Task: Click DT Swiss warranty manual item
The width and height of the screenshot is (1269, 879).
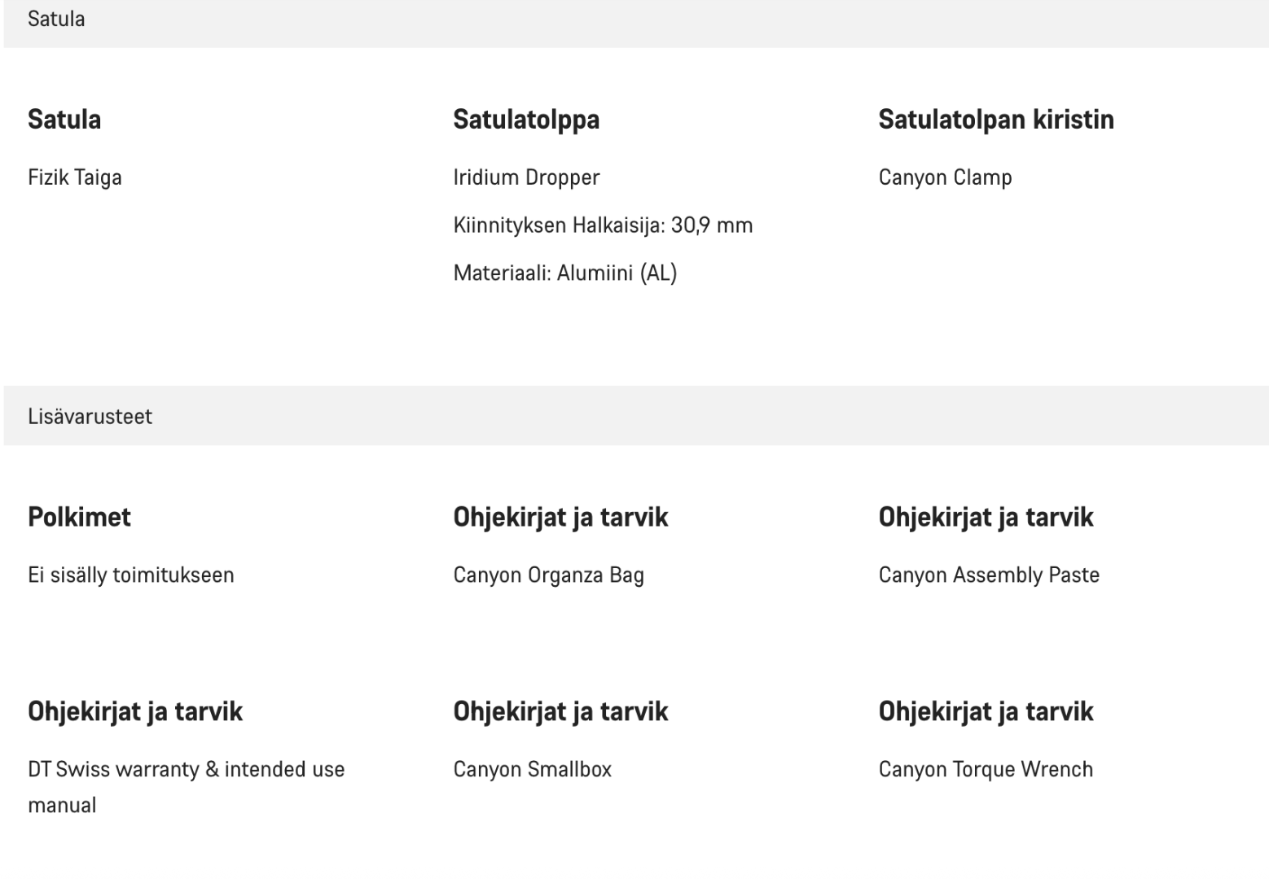Action: (187, 787)
